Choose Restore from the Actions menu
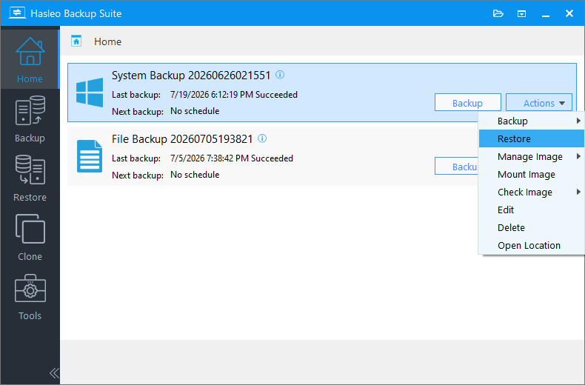This screenshot has height=385, width=585. [x=531, y=138]
